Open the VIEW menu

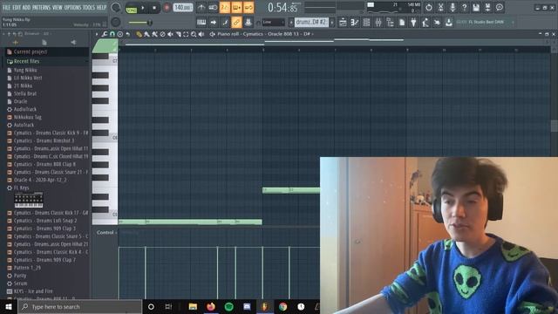[x=58, y=7]
